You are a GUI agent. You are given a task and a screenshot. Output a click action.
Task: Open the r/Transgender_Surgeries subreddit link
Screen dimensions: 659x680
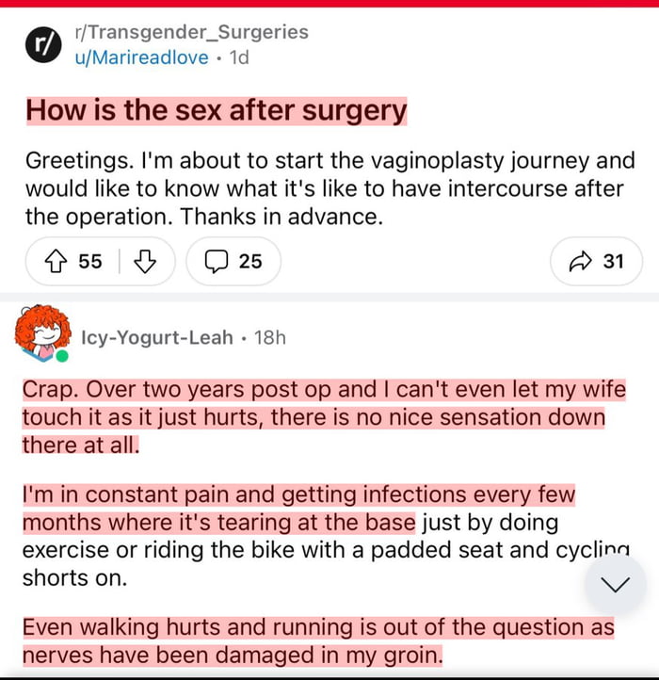[x=191, y=32]
